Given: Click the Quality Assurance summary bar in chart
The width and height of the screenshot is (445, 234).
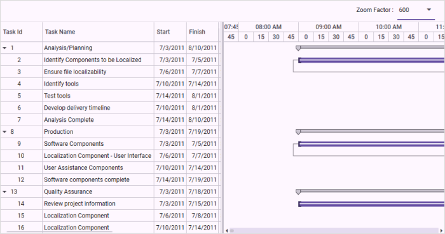Looking at the screenshot, I should 371,191.
